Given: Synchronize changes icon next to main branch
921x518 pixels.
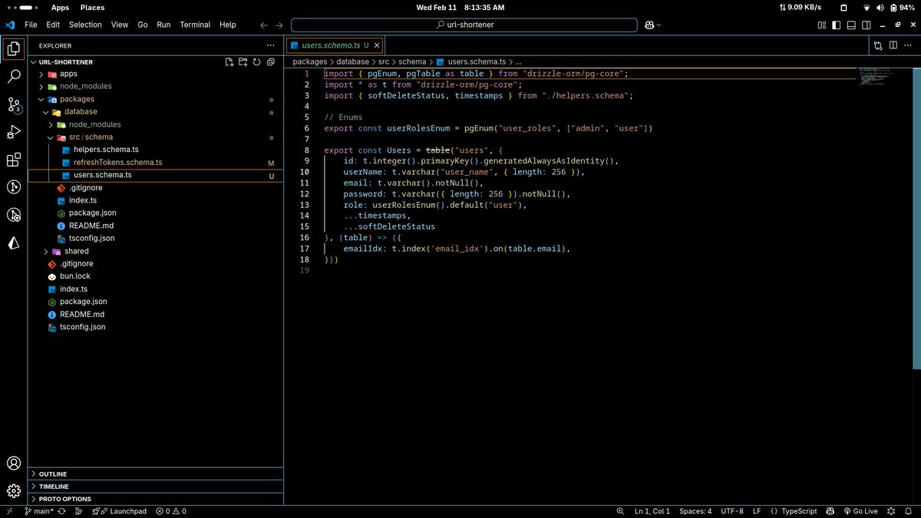Looking at the screenshot, I should [61, 511].
